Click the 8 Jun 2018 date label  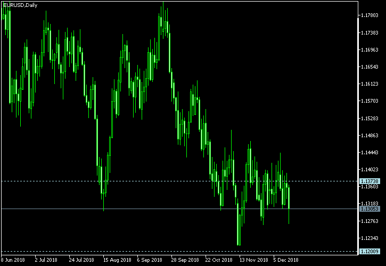13,260
